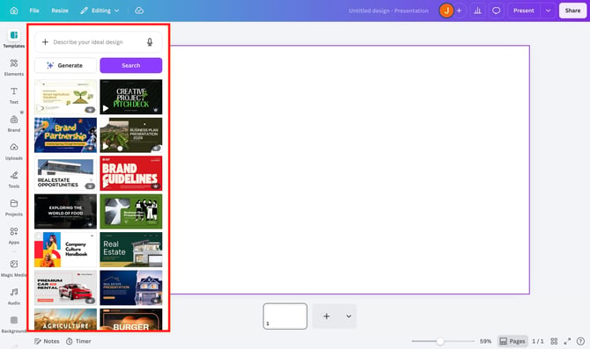Image resolution: width=590 pixels, height=349 pixels.
Task: Click the cloud save status icon
Action: (139, 11)
